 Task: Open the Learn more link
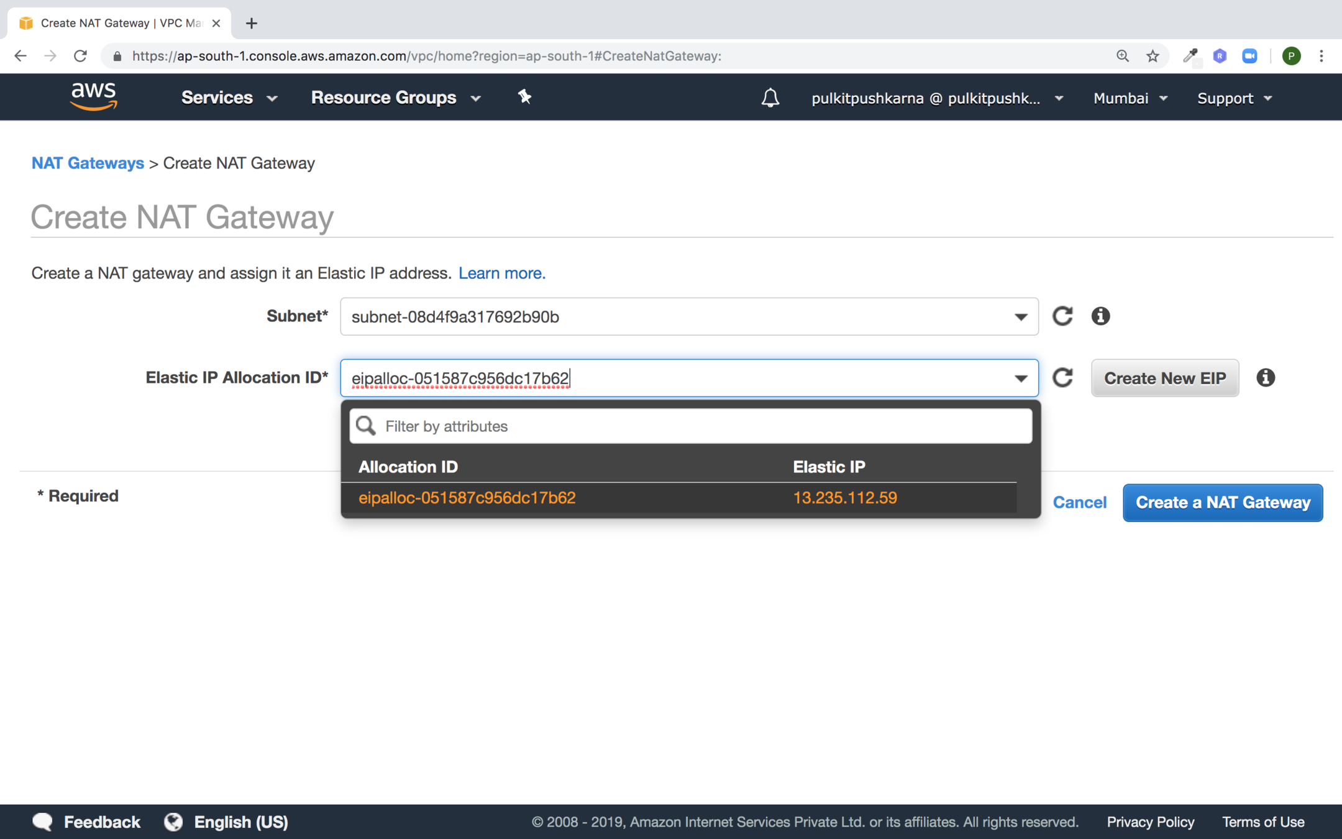click(502, 273)
